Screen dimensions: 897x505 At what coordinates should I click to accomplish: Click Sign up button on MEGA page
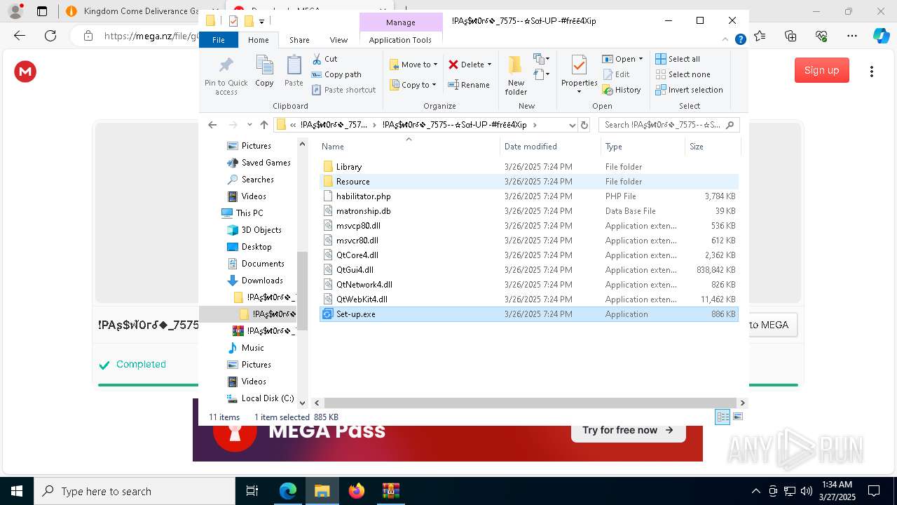click(x=821, y=70)
